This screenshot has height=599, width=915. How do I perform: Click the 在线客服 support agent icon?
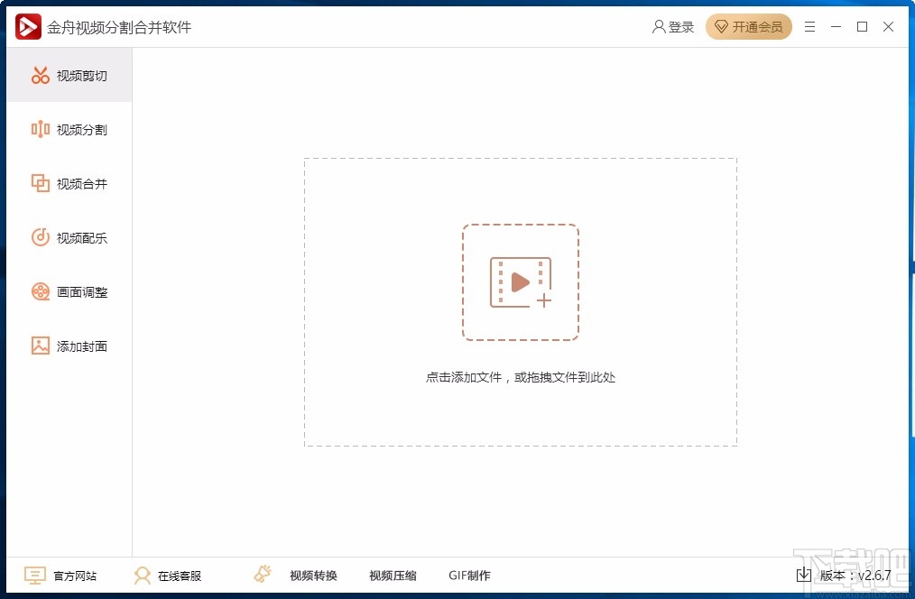tap(142, 576)
